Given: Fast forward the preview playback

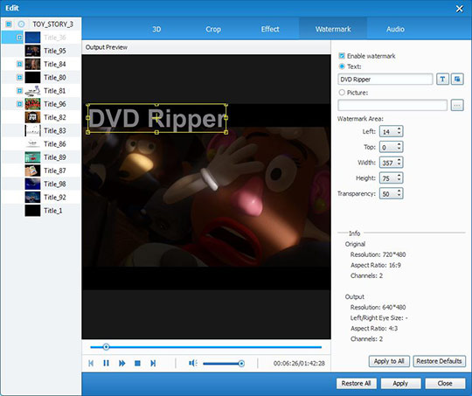Looking at the screenshot, I should pos(121,363).
